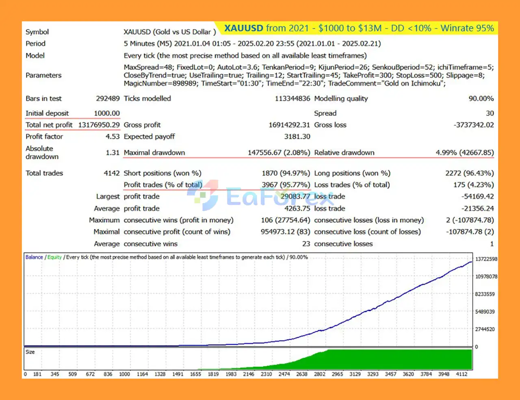Select the Initial deposit value 1000.00
520x400 pixels.
point(107,113)
